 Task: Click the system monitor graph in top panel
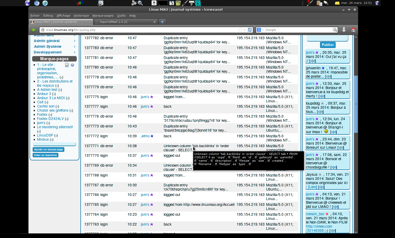(163, 3)
